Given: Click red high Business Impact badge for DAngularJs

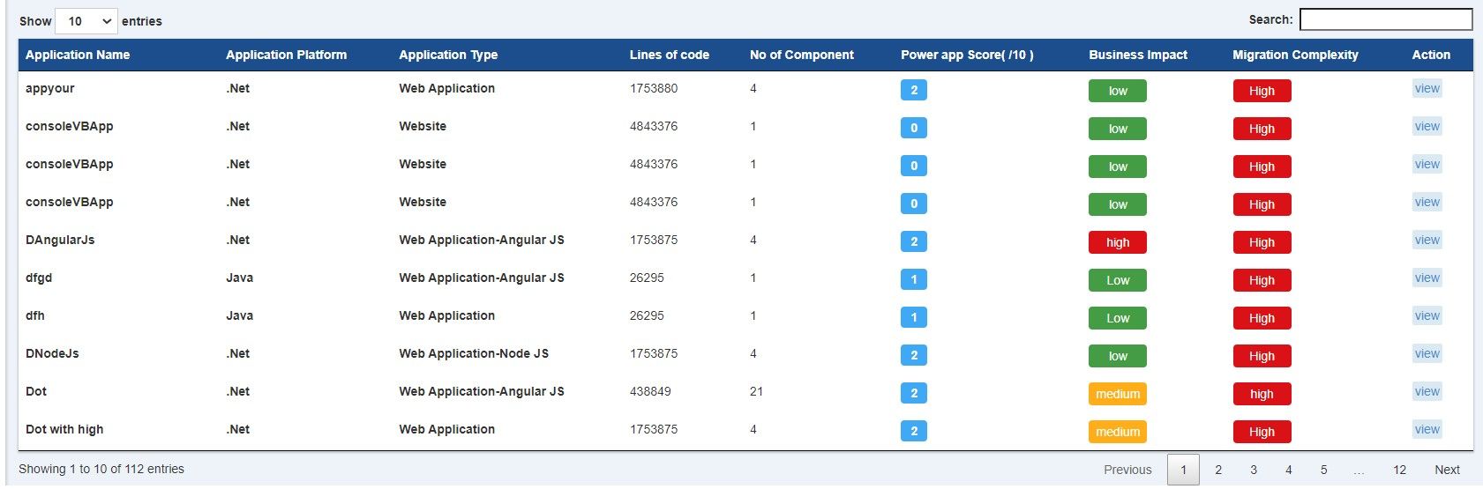Looking at the screenshot, I should 1118,242.
